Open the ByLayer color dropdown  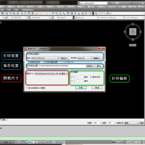86,18
